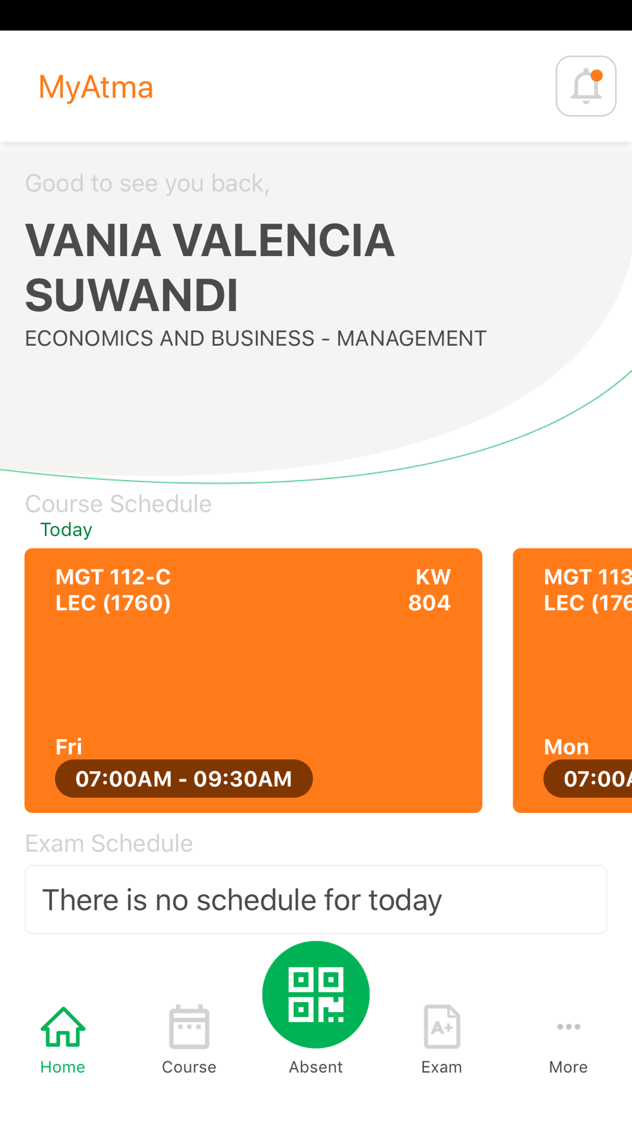The width and height of the screenshot is (632, 1124).
Task: Select the Absent tab label
Action: 316,1067
